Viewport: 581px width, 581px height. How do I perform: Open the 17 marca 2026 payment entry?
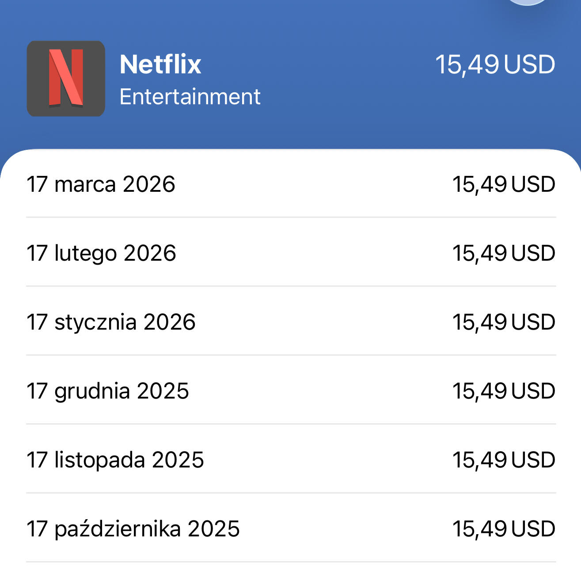pos(101,184)
